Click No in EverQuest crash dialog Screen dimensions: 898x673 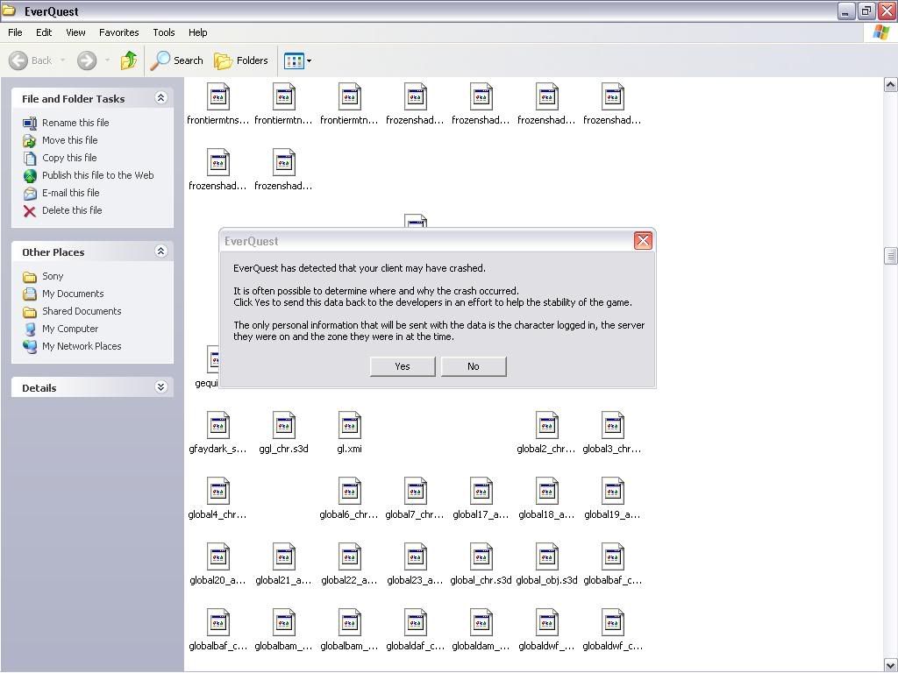pos(474,366)
